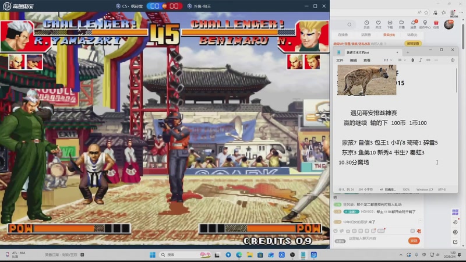Click the Notepad vertical scrollbar

coord(456,80)
